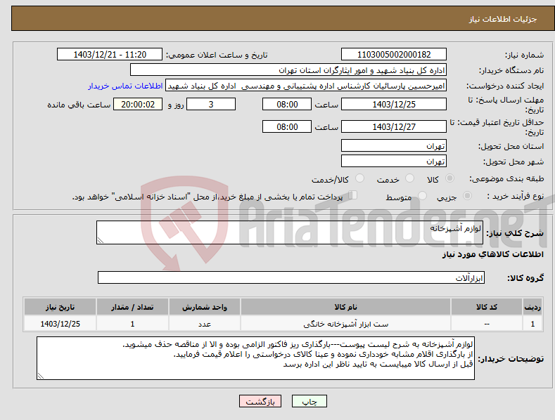555x420 pixels.
Task: Click the remaining time 20:00:02 field
Action: tap(138, 104)
